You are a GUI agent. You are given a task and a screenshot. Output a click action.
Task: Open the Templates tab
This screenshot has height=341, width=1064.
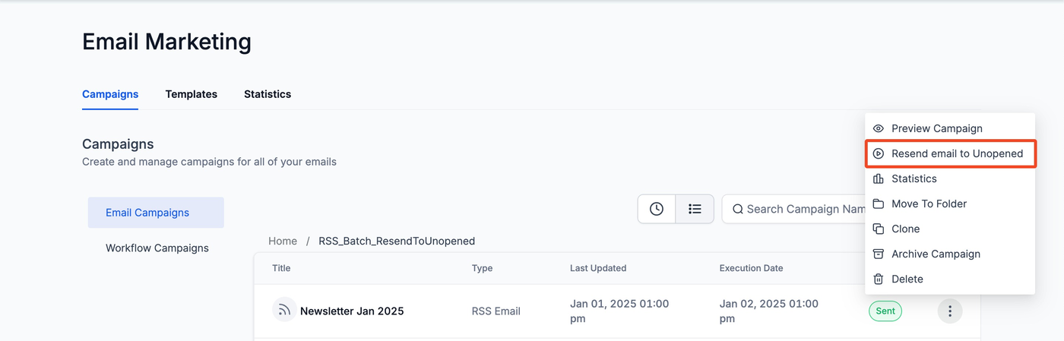coord(192,94)
